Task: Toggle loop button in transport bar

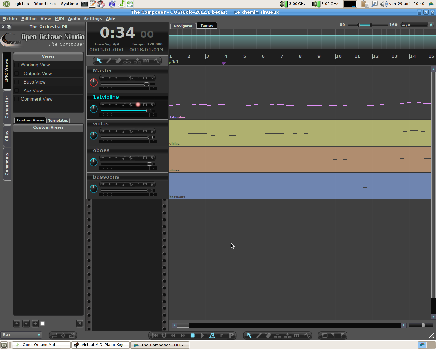Action: 164,335
